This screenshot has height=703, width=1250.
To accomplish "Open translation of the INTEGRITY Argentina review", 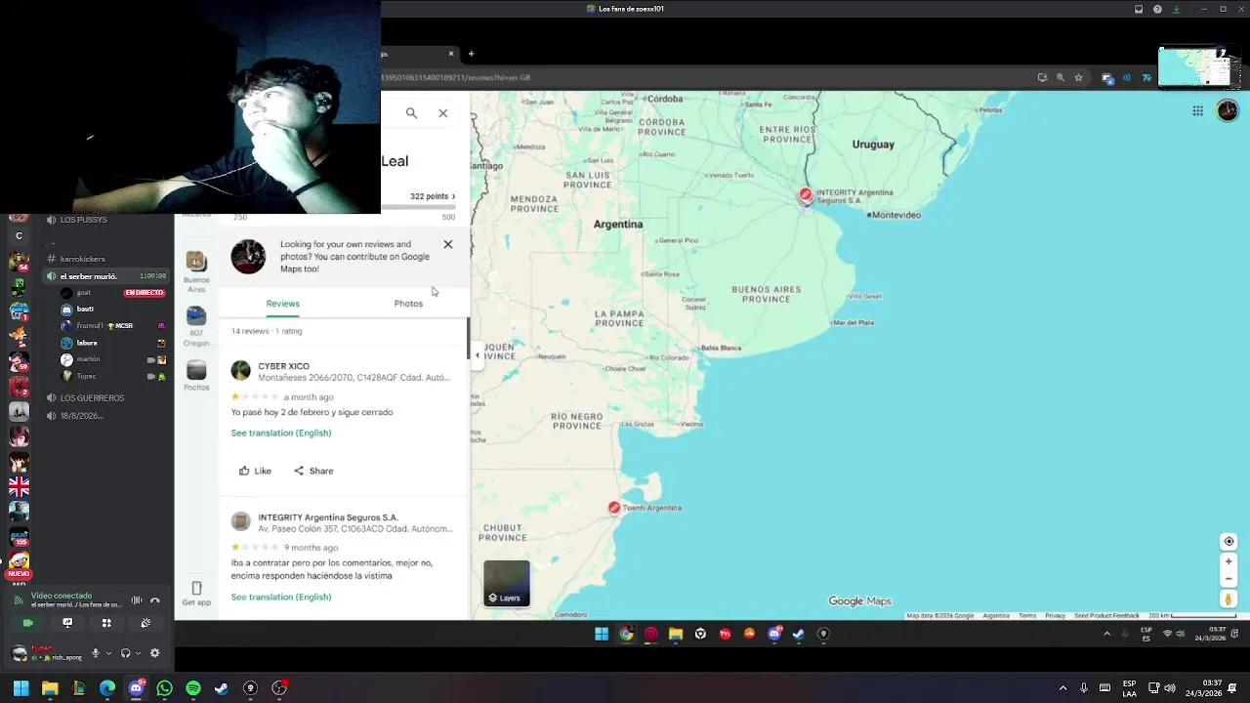I will click(x=281, y=597).
